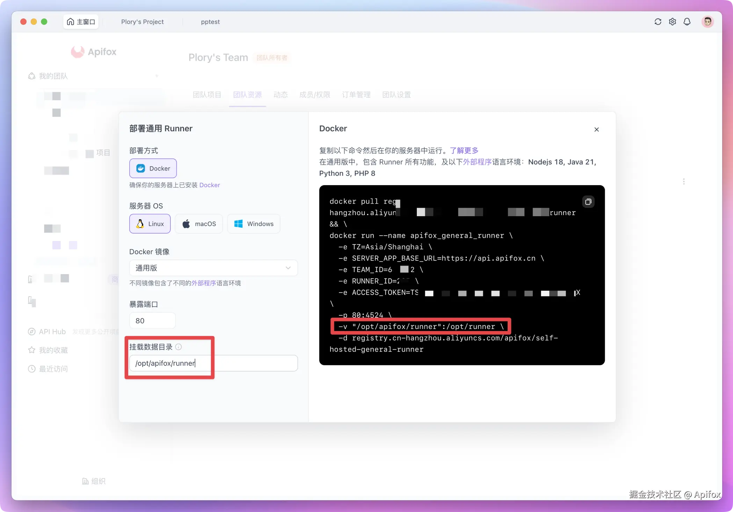
Task: Open Plory's Project tab
Action: (x=142, y=22)
